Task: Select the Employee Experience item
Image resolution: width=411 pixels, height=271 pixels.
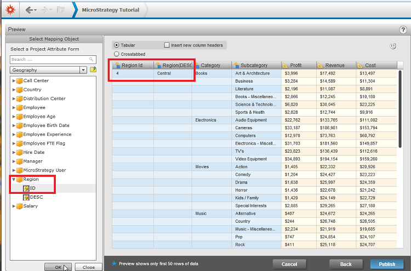Action: pyautogui.click(x=47, y=134)
